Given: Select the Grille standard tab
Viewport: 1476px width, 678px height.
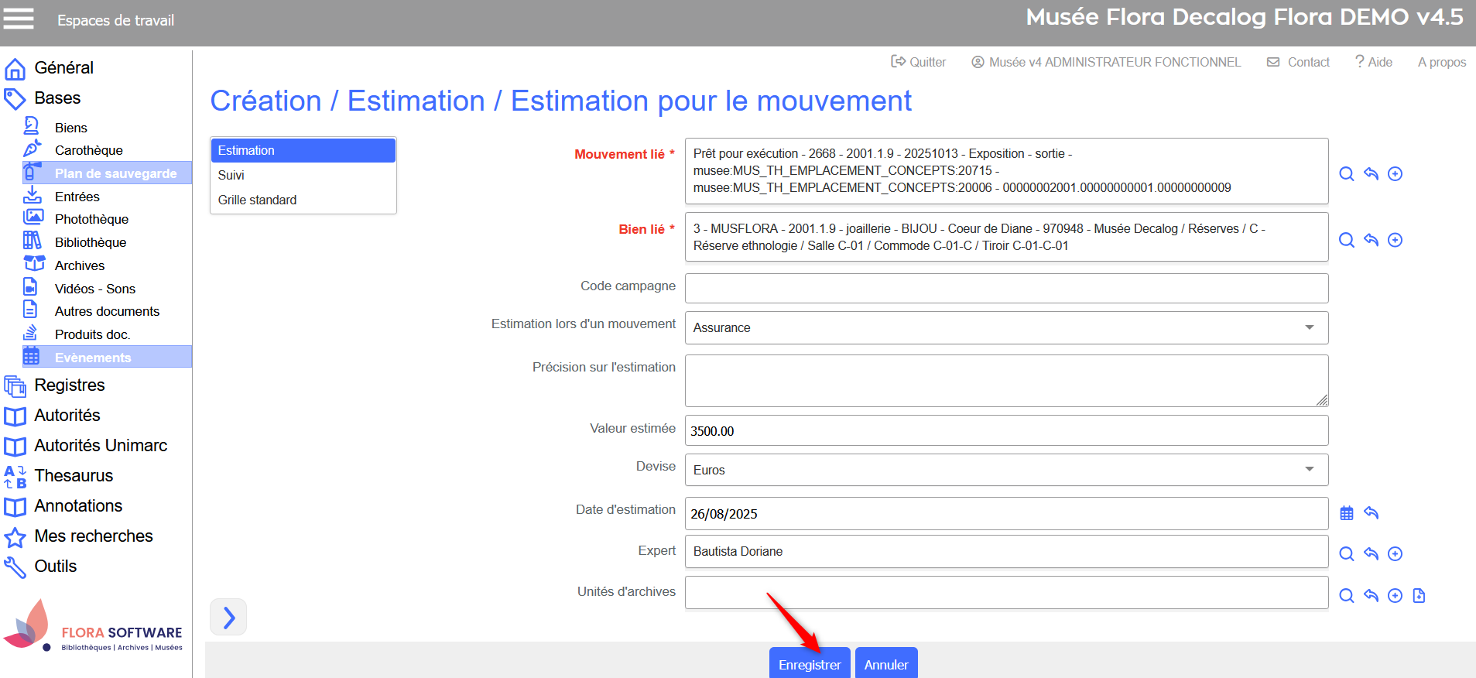Looking at the screenshot, I should click(x=257, y=200).
